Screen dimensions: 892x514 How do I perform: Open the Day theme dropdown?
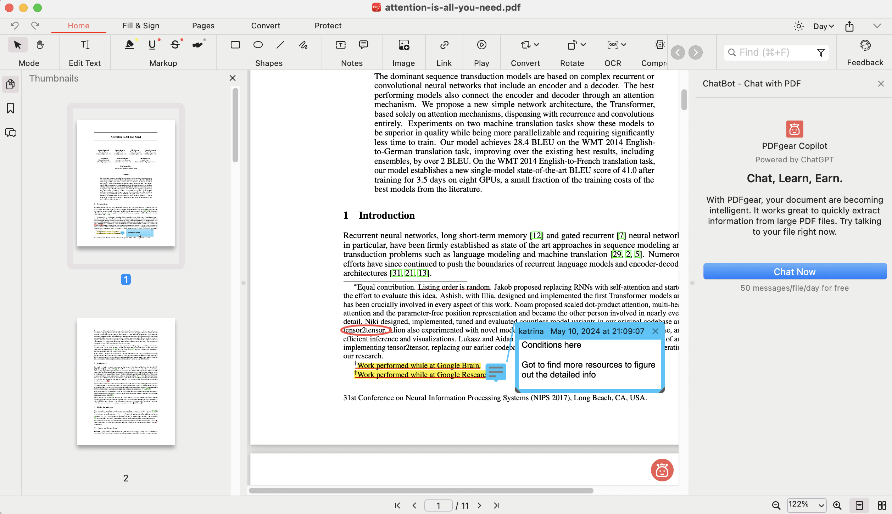point(823,26)
